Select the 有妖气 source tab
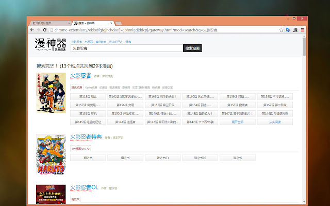Image resolution: width=330 pixels, height=206 pixels. [x=75, y=199]
